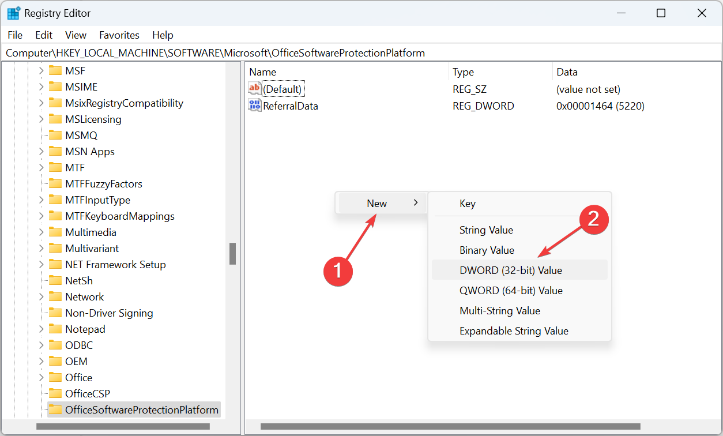Choose QWORD (64-bit) Value
The image size is (723, 436).
pos(519,291)
